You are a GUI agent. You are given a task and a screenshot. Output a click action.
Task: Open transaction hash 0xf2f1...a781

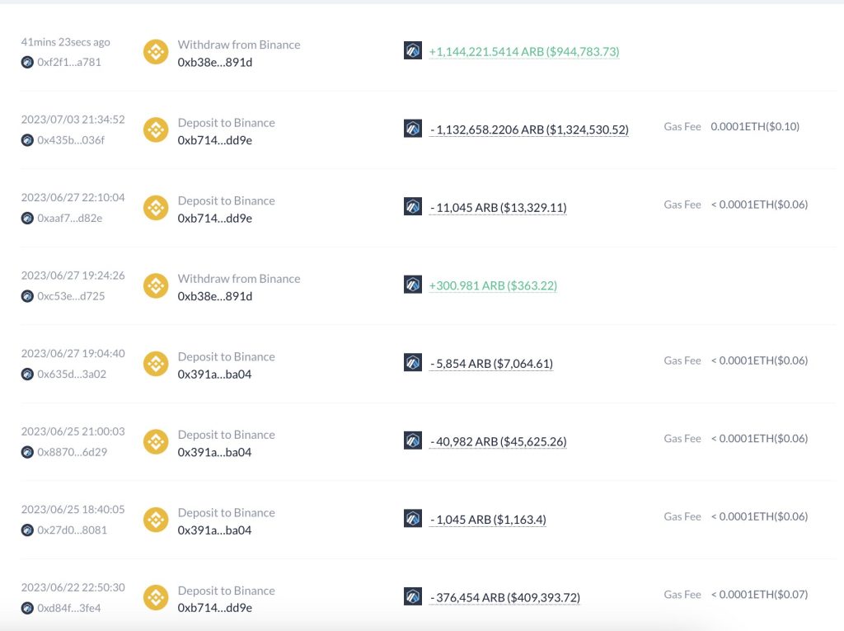click(x=69, y=62)
